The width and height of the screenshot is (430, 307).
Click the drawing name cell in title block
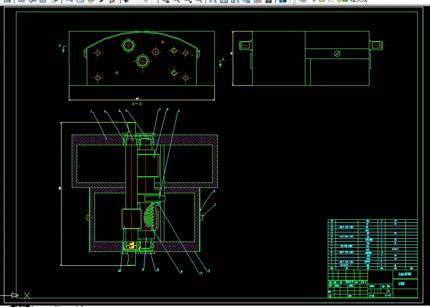tap(405, 275)
